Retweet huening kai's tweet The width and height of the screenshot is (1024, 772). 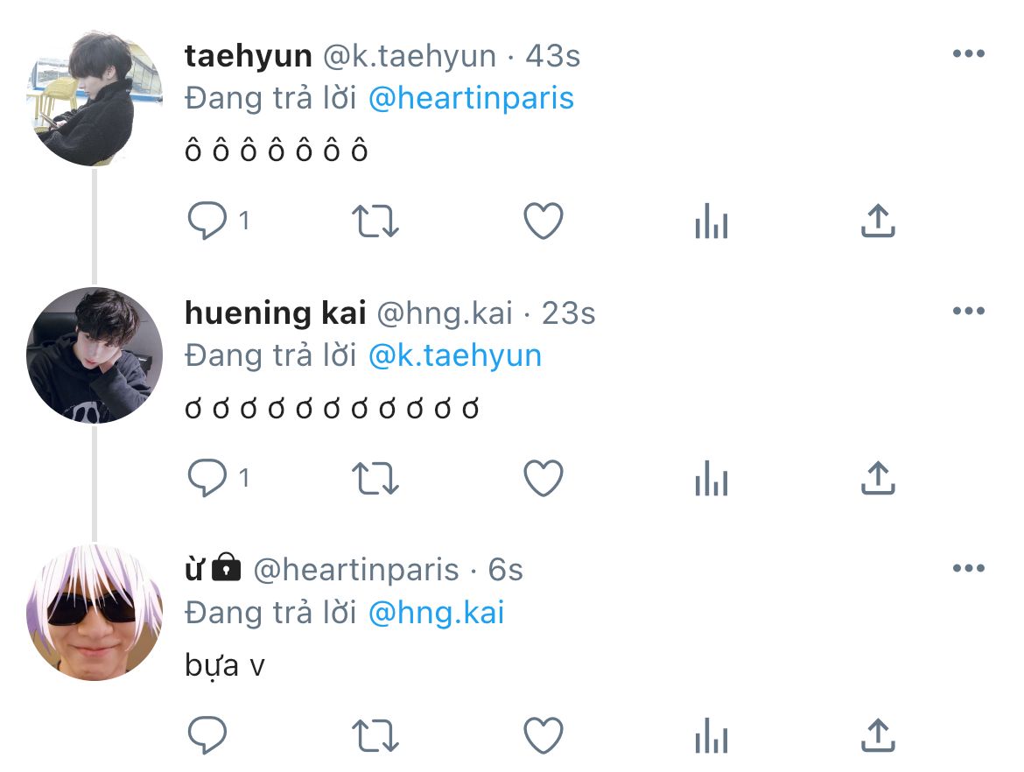pos(375,479)
